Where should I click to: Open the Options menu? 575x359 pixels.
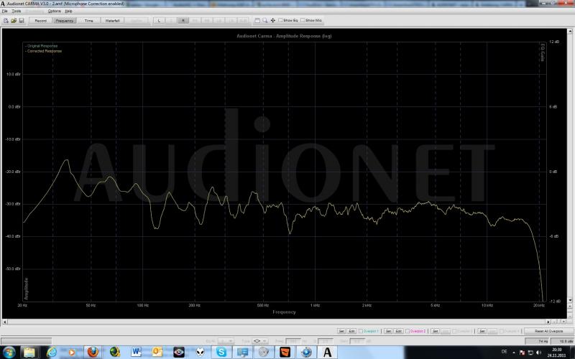54,11
